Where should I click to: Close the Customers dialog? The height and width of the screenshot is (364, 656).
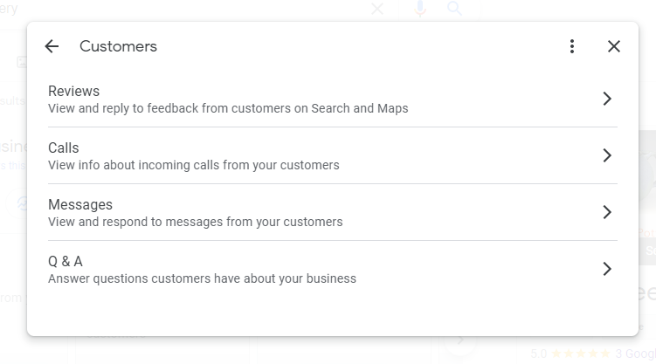point(614,46)
